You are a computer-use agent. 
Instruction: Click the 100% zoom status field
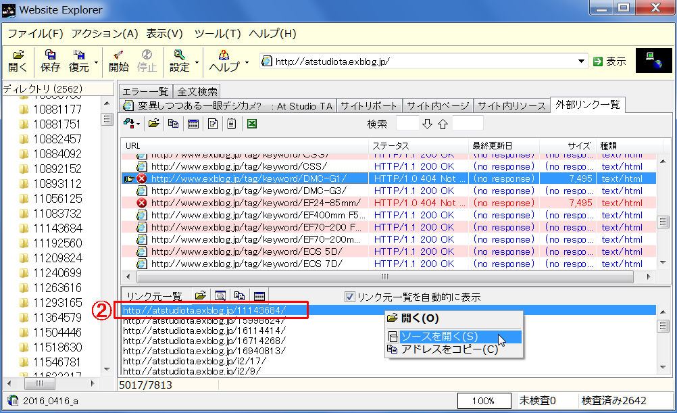(x=484, y=401)
